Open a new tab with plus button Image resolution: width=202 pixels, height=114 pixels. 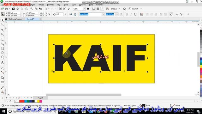click(41, 19)
